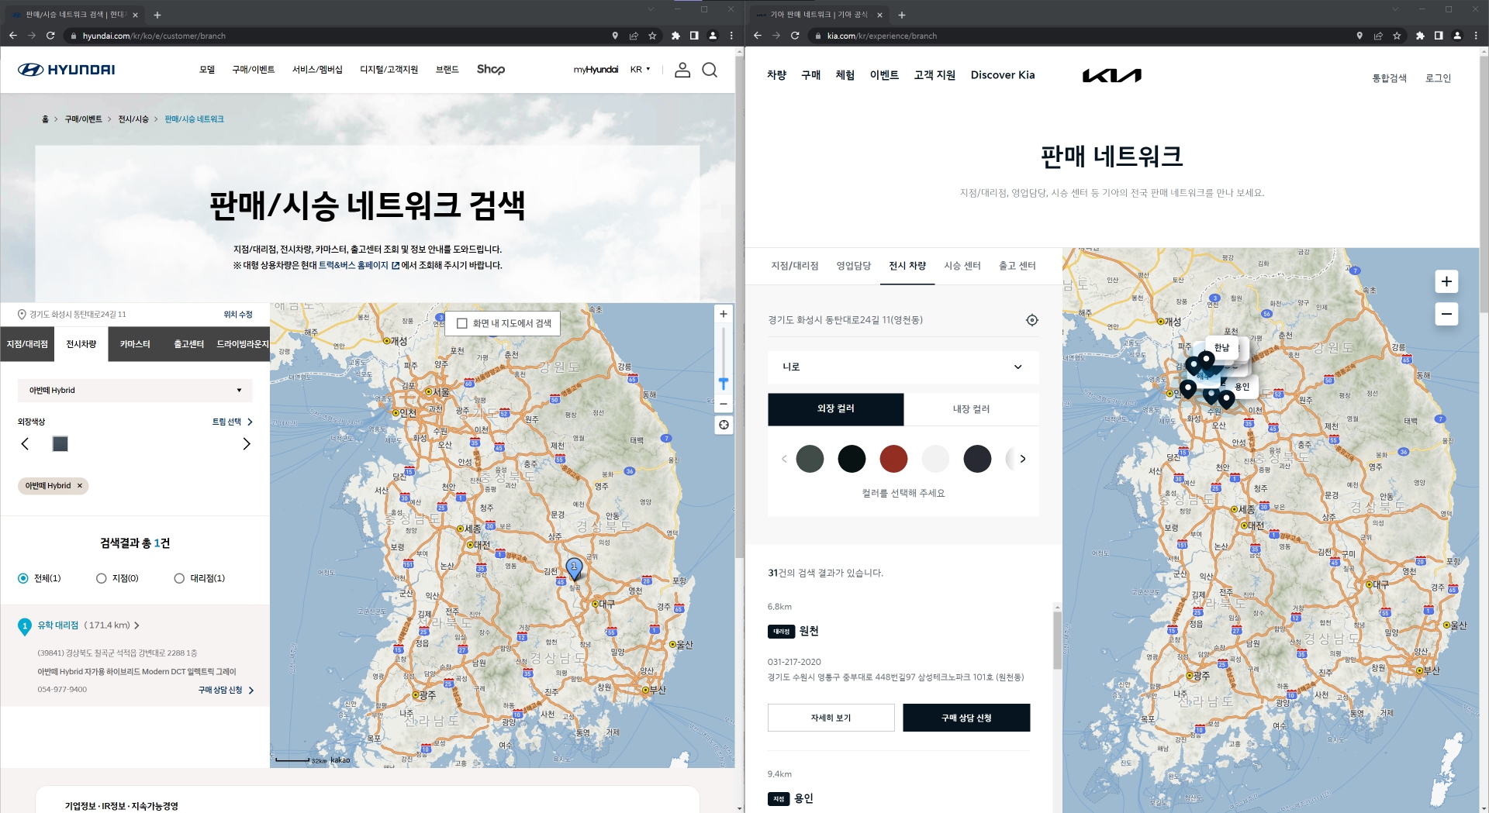Bookmark the Kia page with star
The image size is (1489, 813).
point(1397,36)
